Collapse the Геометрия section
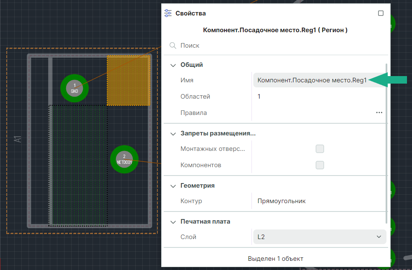Screen dimensions: 412x270 click(173, 186)
